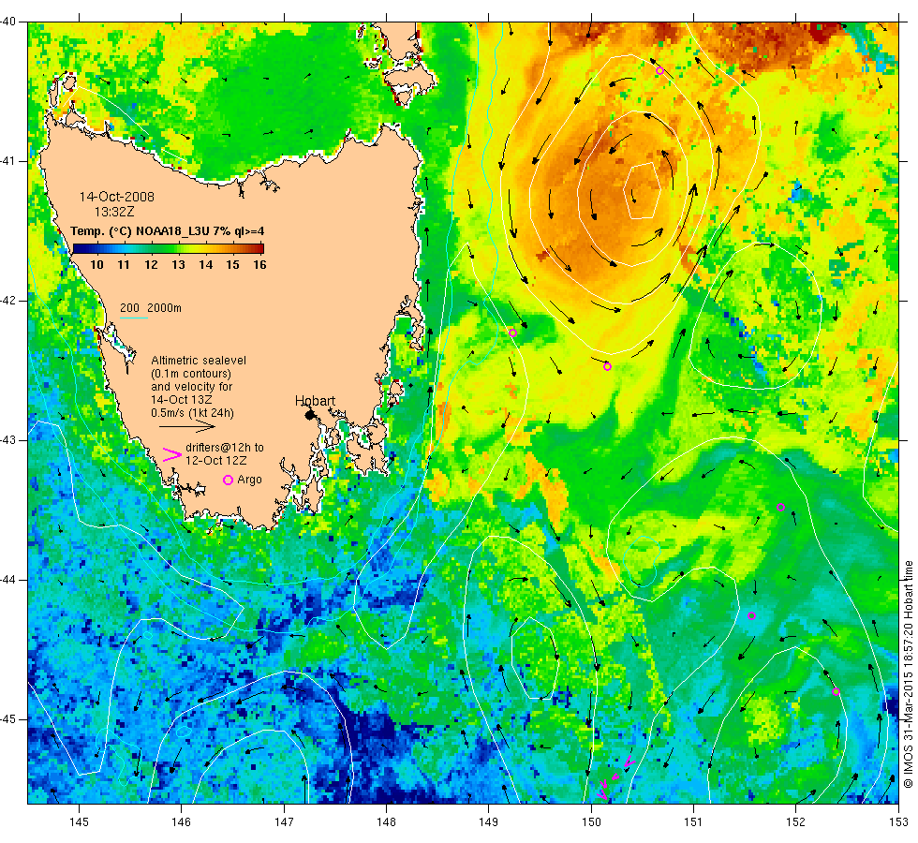This screenshot has height=843, width=918.
Task: Click the Argo float marker near longitude 150.2, latitude -42.5
Action: [x=607, y=367]
